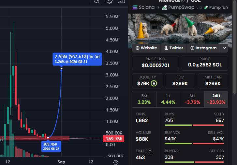Click the VOLUME $88K value
Screen dimensions: 237x165
point(142,139)
